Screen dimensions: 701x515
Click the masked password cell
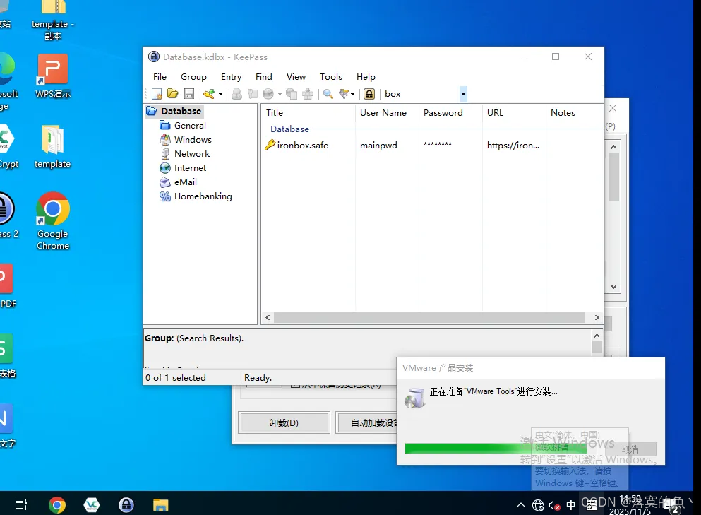pos(437,145)
